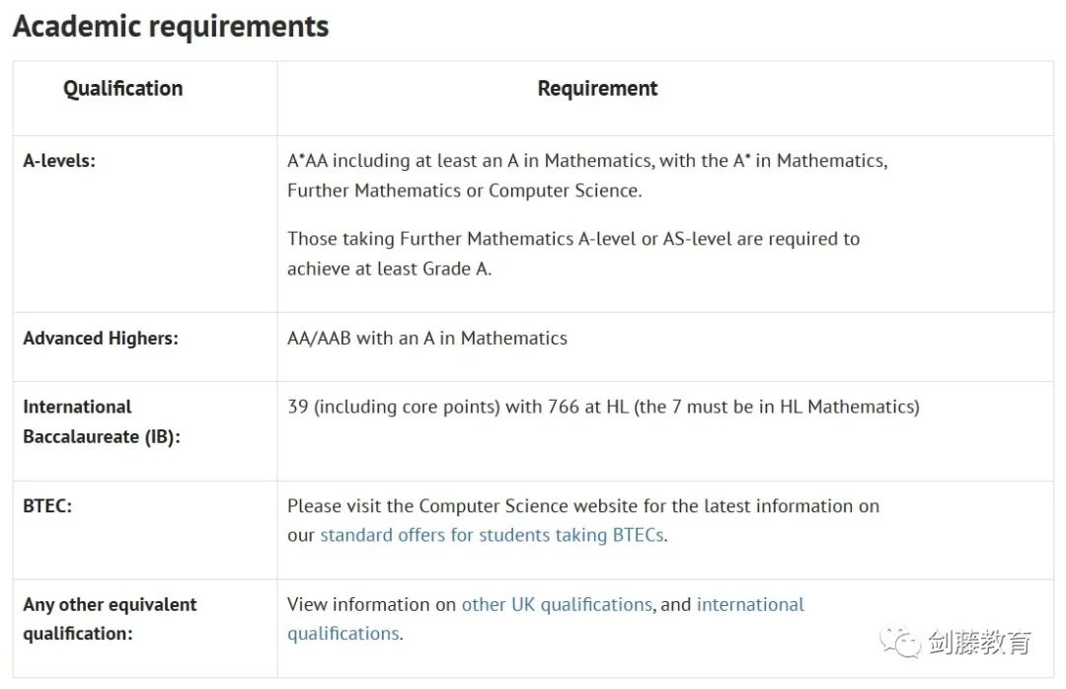Click the Any other equivalent qualification label
Screen dimensions: 1066x689
coord(110,619)
